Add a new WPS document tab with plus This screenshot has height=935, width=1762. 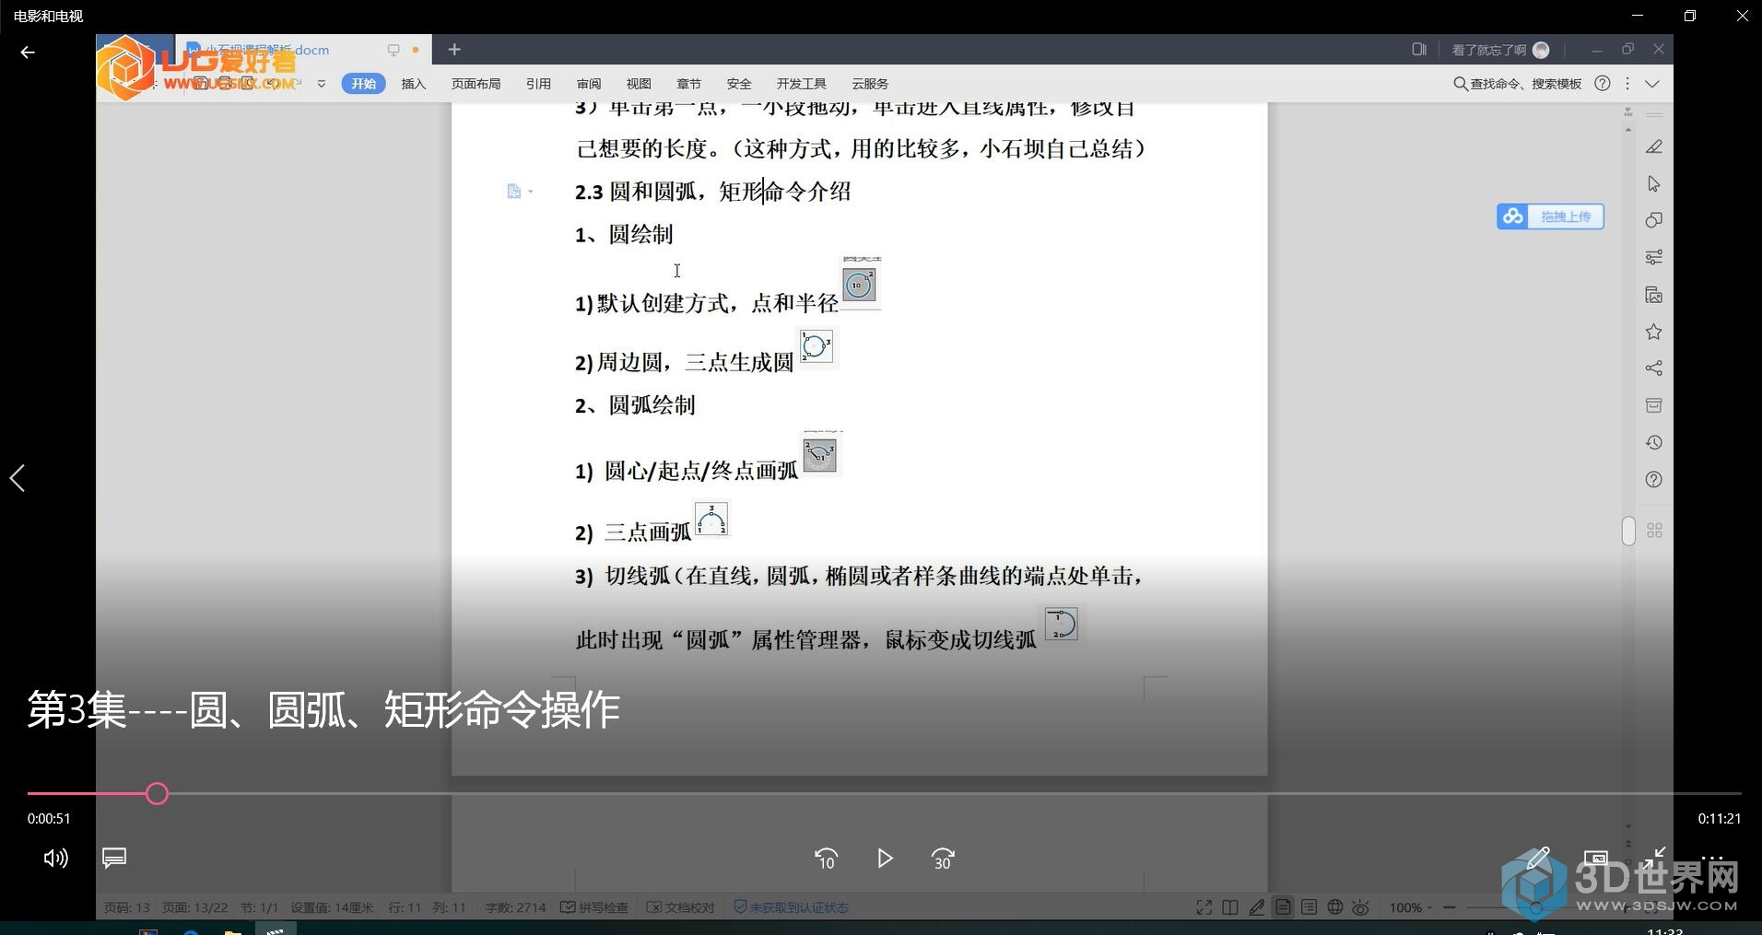pyautogui.click(x=454, y=50)
